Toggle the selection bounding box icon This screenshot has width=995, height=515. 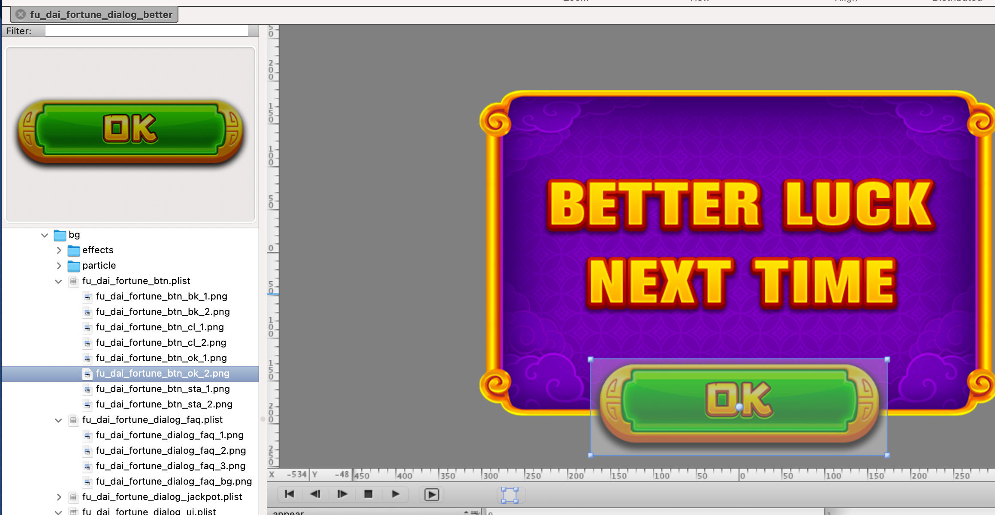(x=510, y=494)
